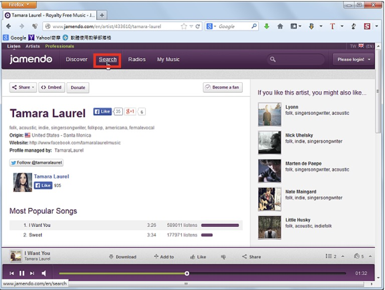
Task: Open the Radios menu
Action: (137, 59)
